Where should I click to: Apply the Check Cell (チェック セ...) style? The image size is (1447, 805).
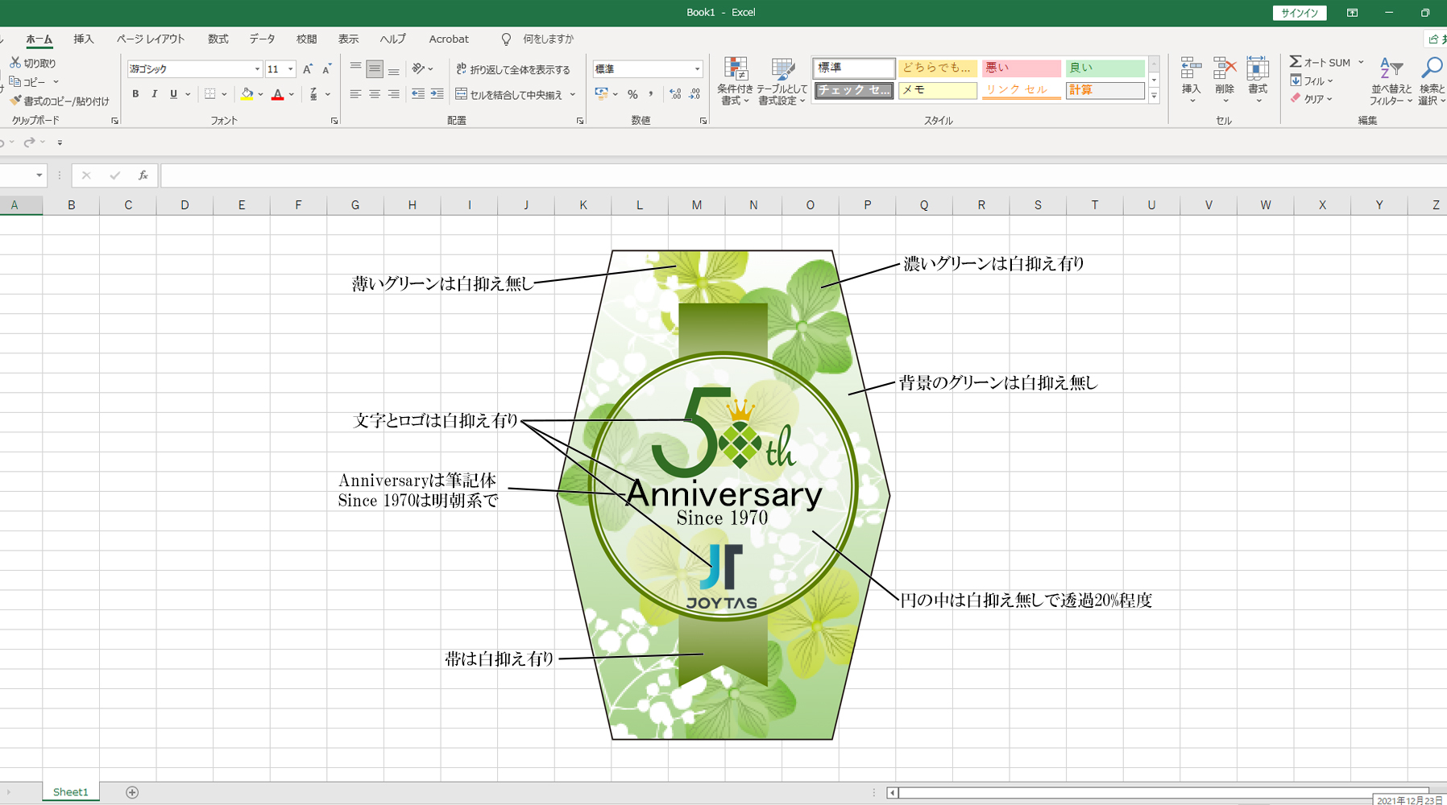point(854,90)
